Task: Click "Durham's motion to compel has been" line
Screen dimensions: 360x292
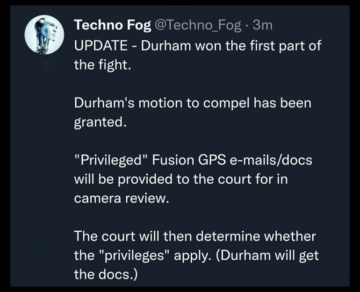Action: pos(192,103)
